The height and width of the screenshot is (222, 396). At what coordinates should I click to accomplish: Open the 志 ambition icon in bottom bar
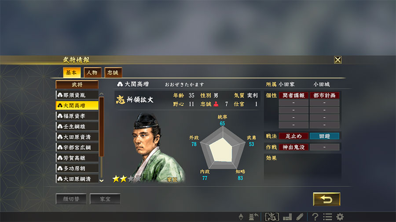(x=272, y=217)
